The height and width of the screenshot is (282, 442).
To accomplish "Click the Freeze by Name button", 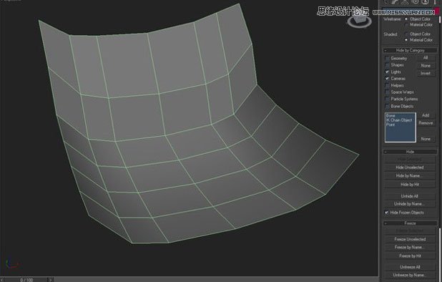I will pos(410,248).
